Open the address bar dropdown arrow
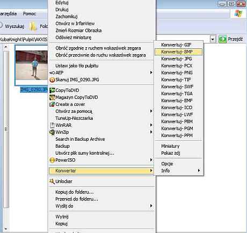Screen dimensions: 247x233 click(213, 39)
